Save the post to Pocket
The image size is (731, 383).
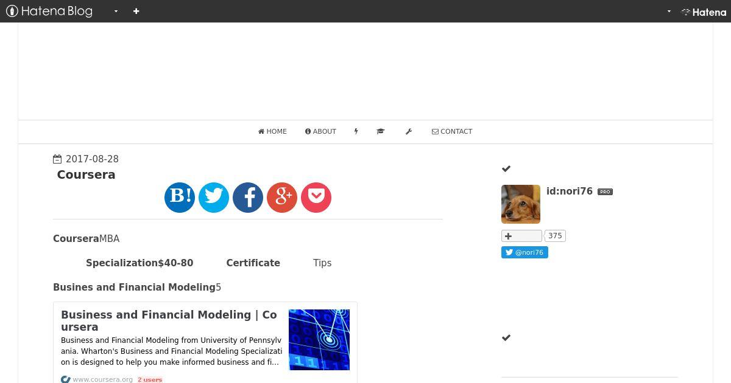pos(316,197)
